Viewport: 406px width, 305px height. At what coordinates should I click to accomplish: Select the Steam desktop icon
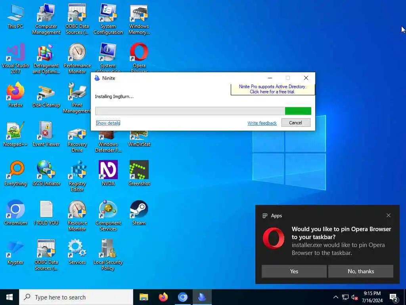click(x=139, y=213)
